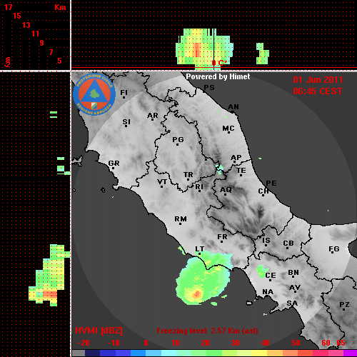This screenshot has height=357, width=357.
Task: Click the SA city label
Action: click(292, 303)
